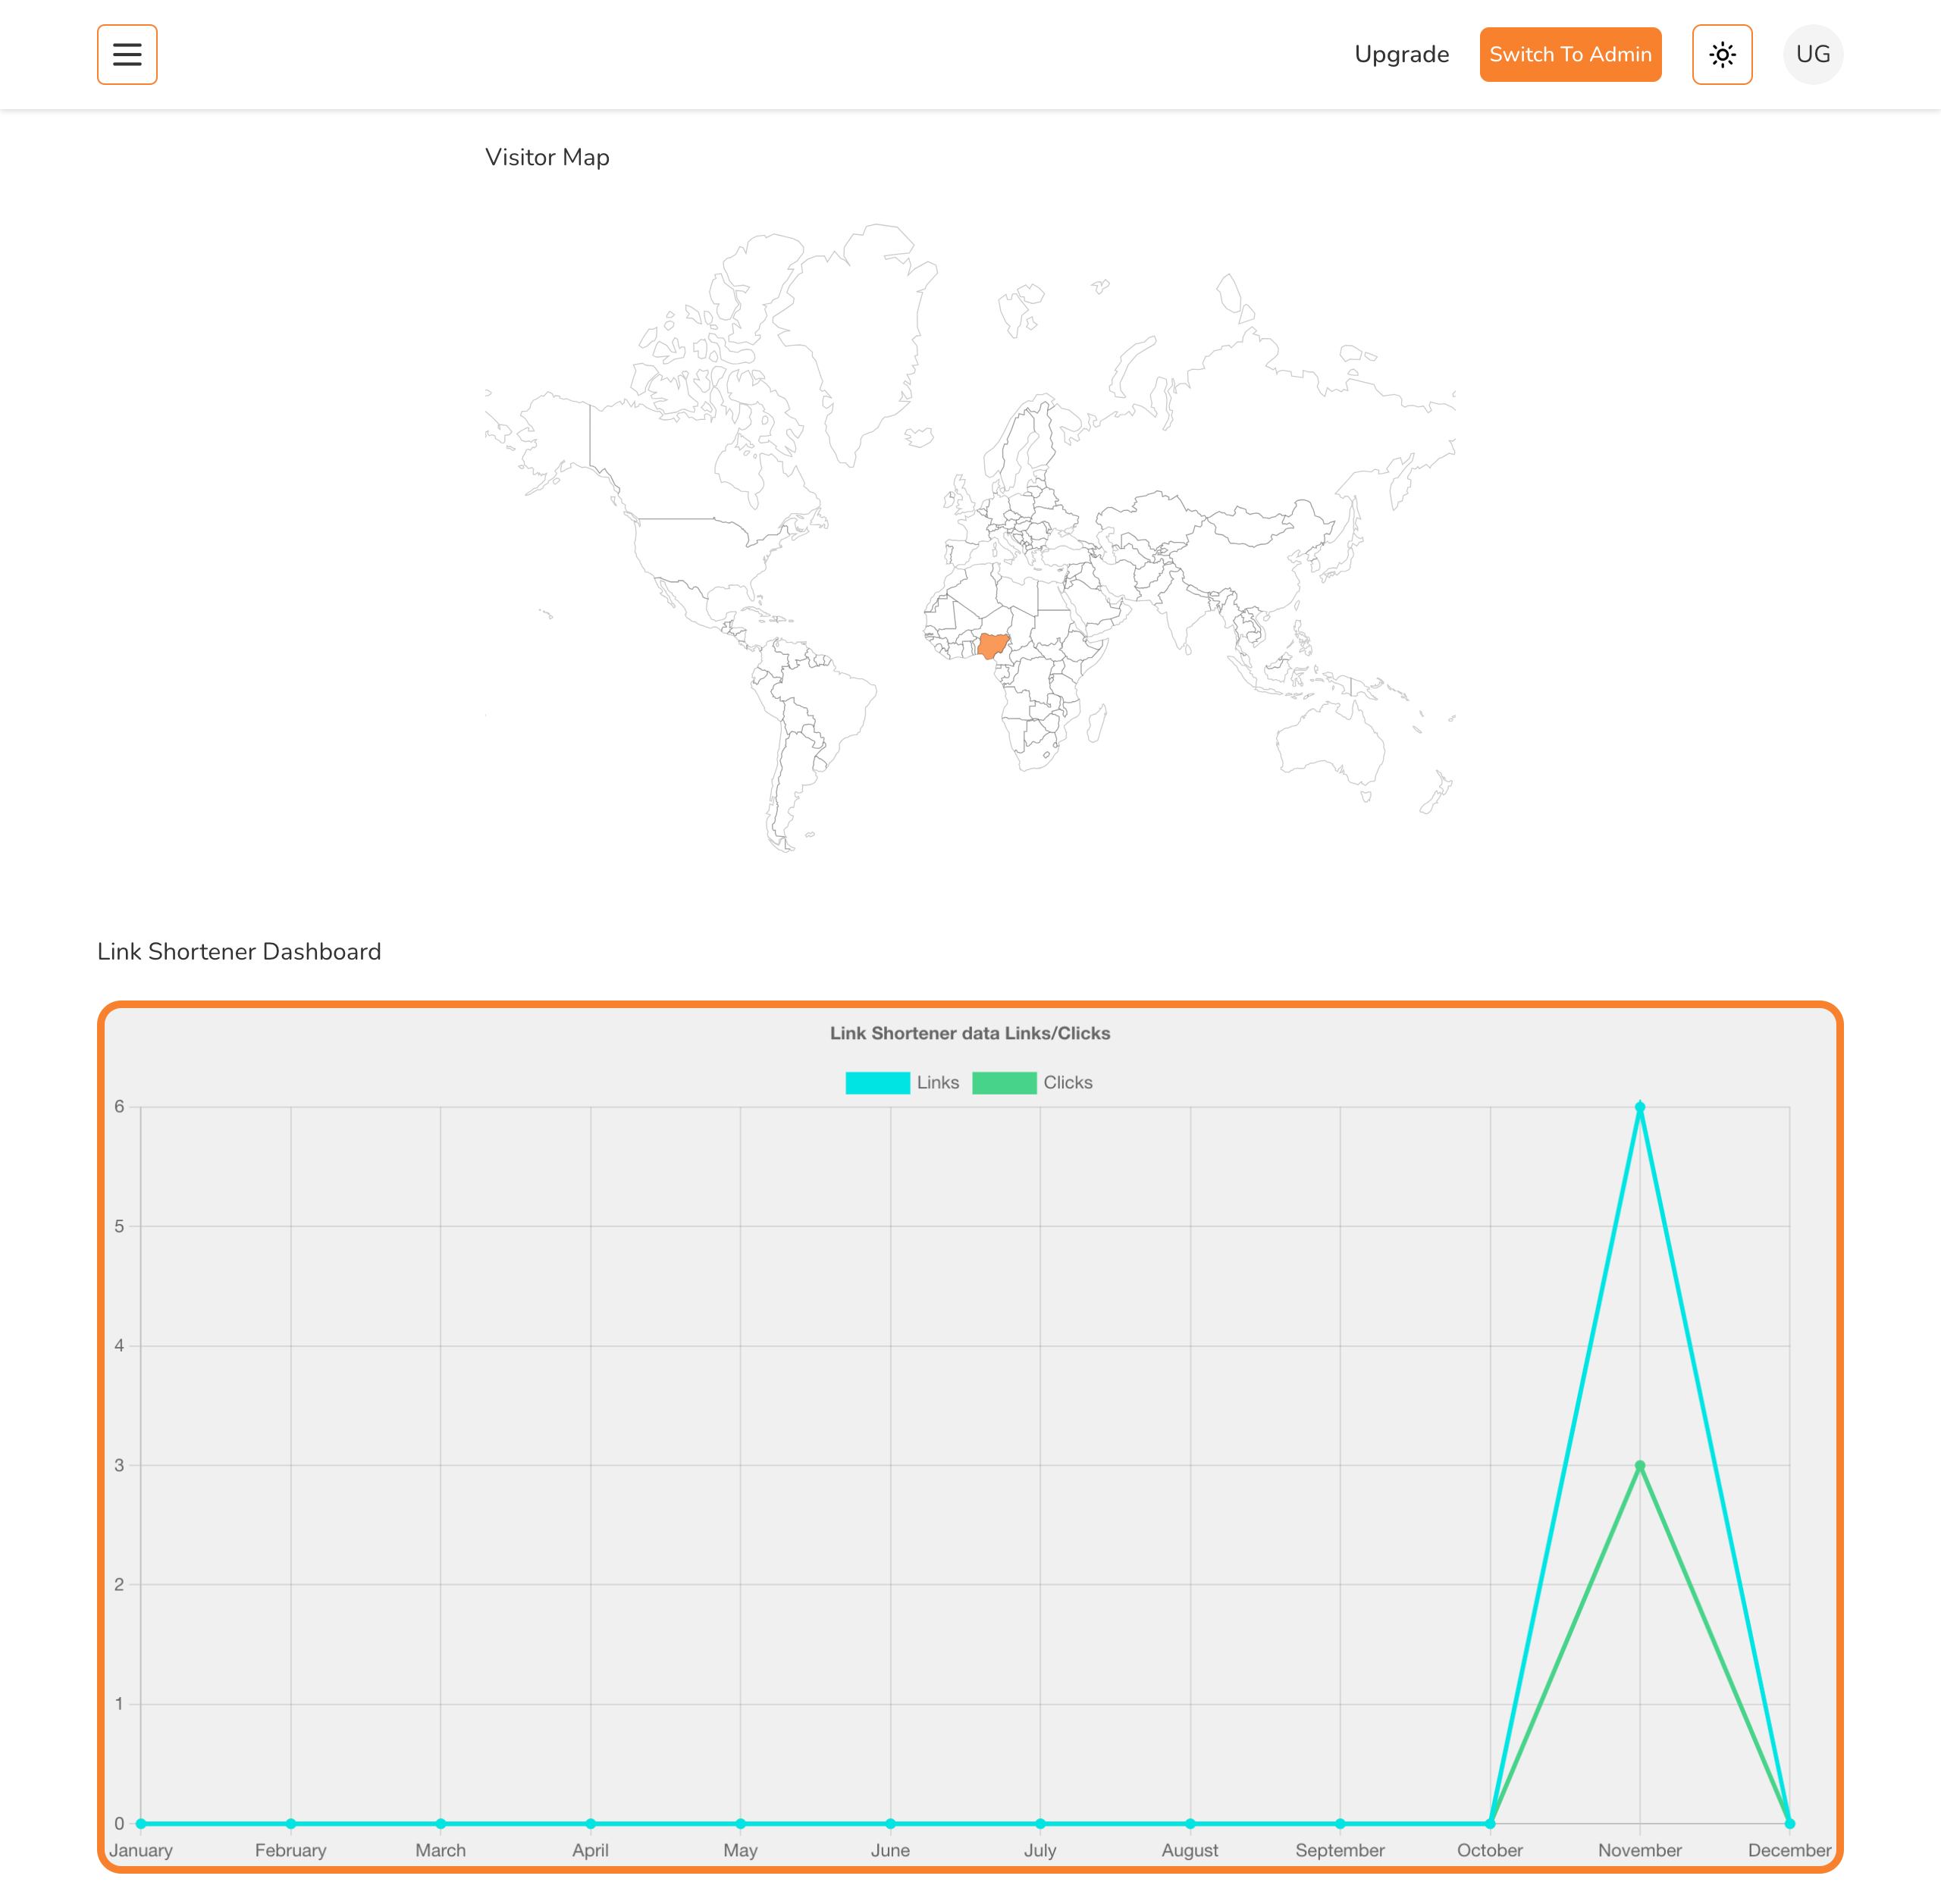This screenshot has width=1941, height=1904.
Task: Click Australia on the world map
Action: coord(1331,742)
